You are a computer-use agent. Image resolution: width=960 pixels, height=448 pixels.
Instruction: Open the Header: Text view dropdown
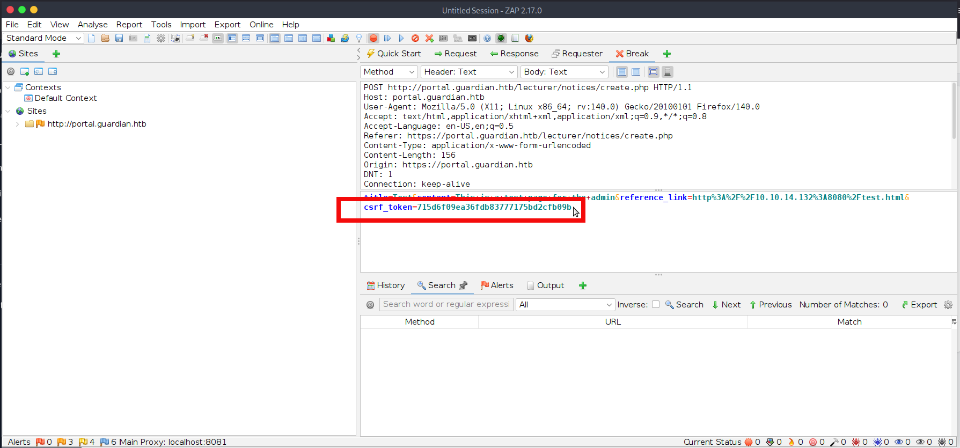(468, 72)
